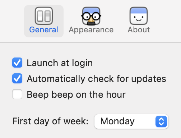Click the Appearance disguise-face icon
This screenshot has width=181, height=138.
click(91, 16)
